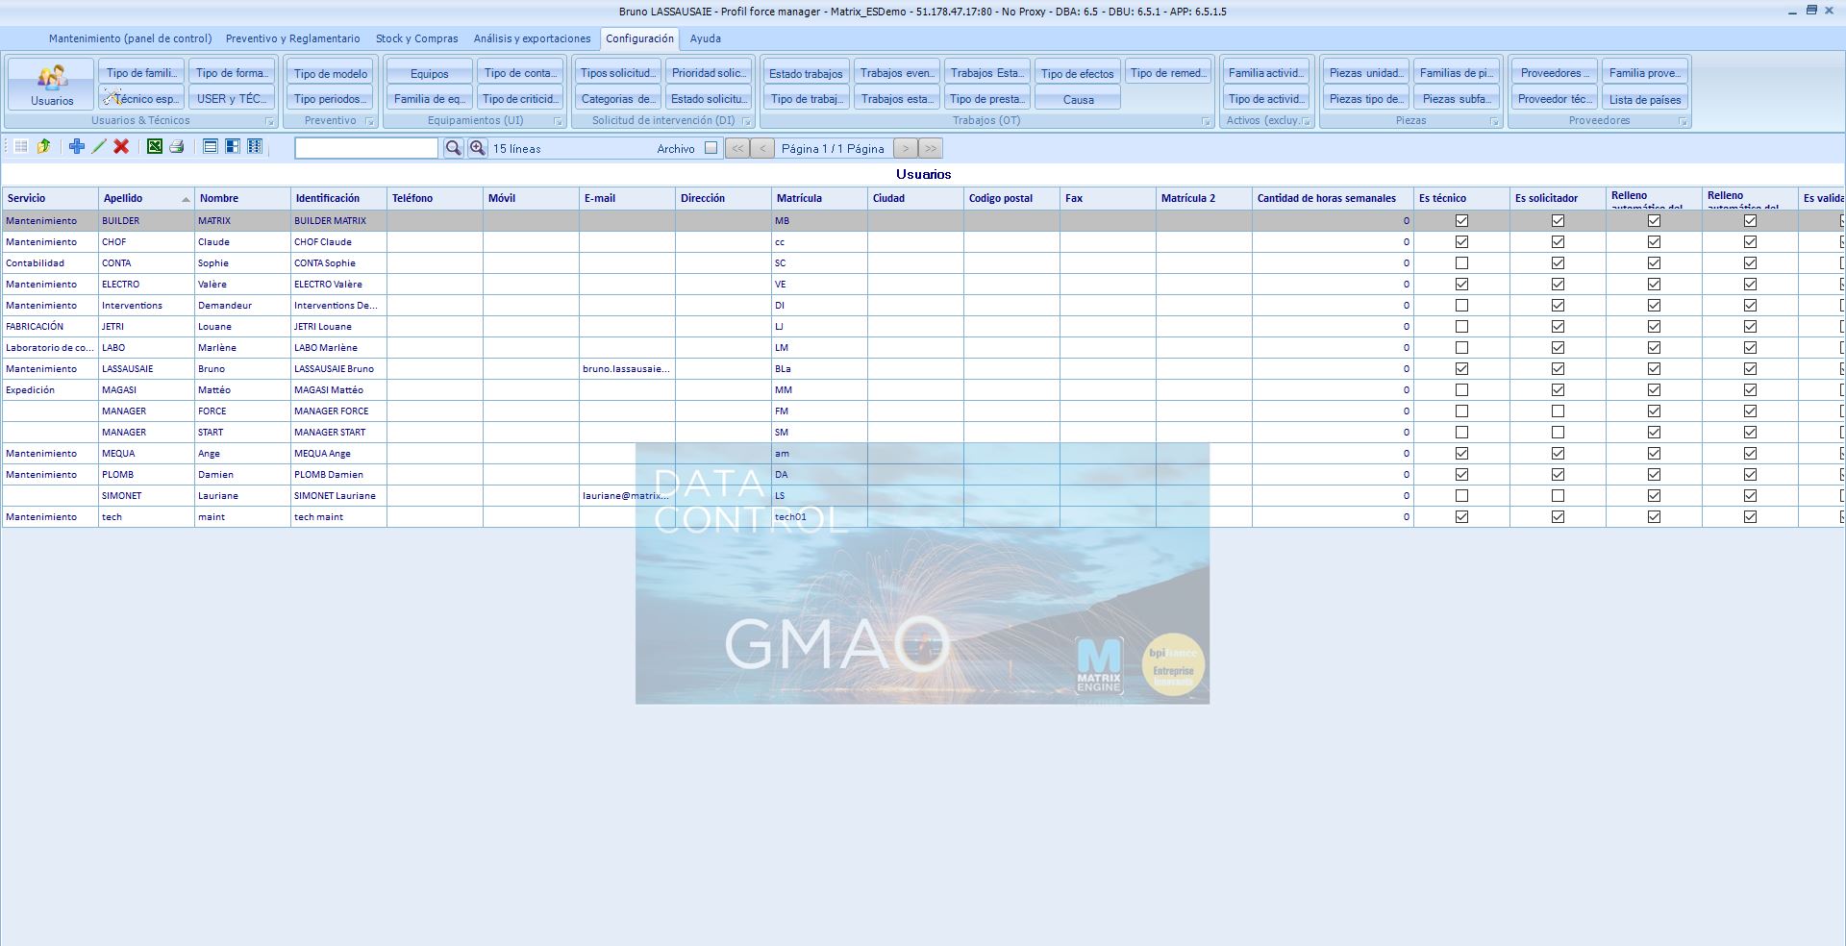Viewport: 1846px width, 946px height.
Task: Click the grid display icon in the toolbar
Action: [20, 147]
